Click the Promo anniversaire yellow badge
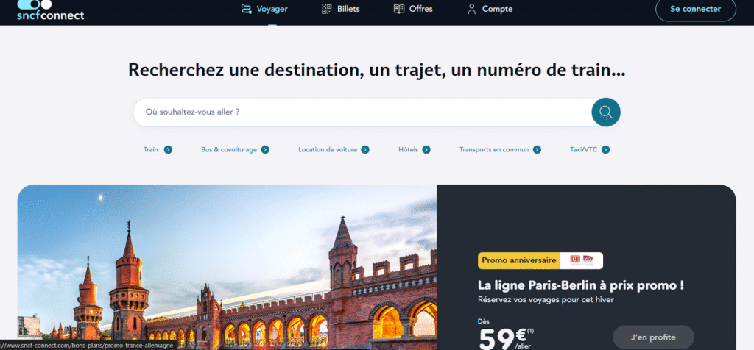This screenshot has width=754, height=350. point(519,260)
